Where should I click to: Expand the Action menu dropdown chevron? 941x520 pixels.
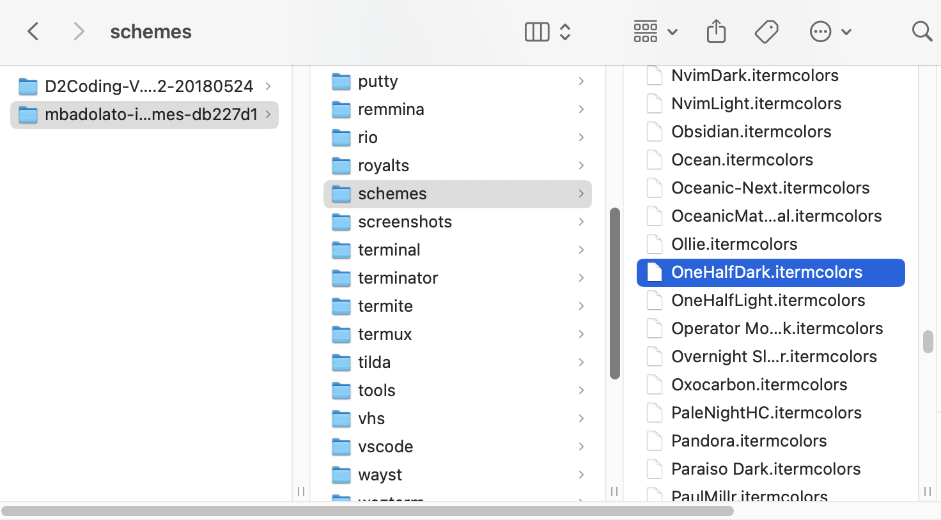846,32
